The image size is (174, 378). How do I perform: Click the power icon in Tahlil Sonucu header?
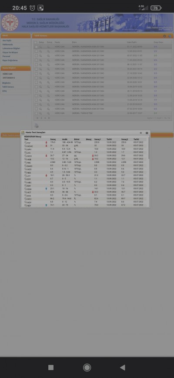(164, 36)
